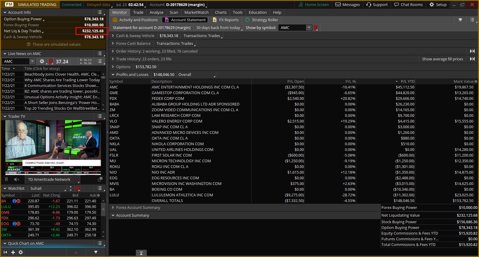The width and height of the screenshot is (479, 257).
Task: Click the Trader TV video thumbnail
Action: click(54, 148)
